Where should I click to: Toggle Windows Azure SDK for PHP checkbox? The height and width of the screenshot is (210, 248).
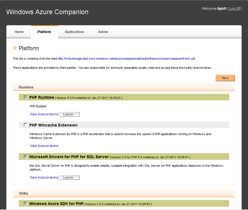click(25, 203)
